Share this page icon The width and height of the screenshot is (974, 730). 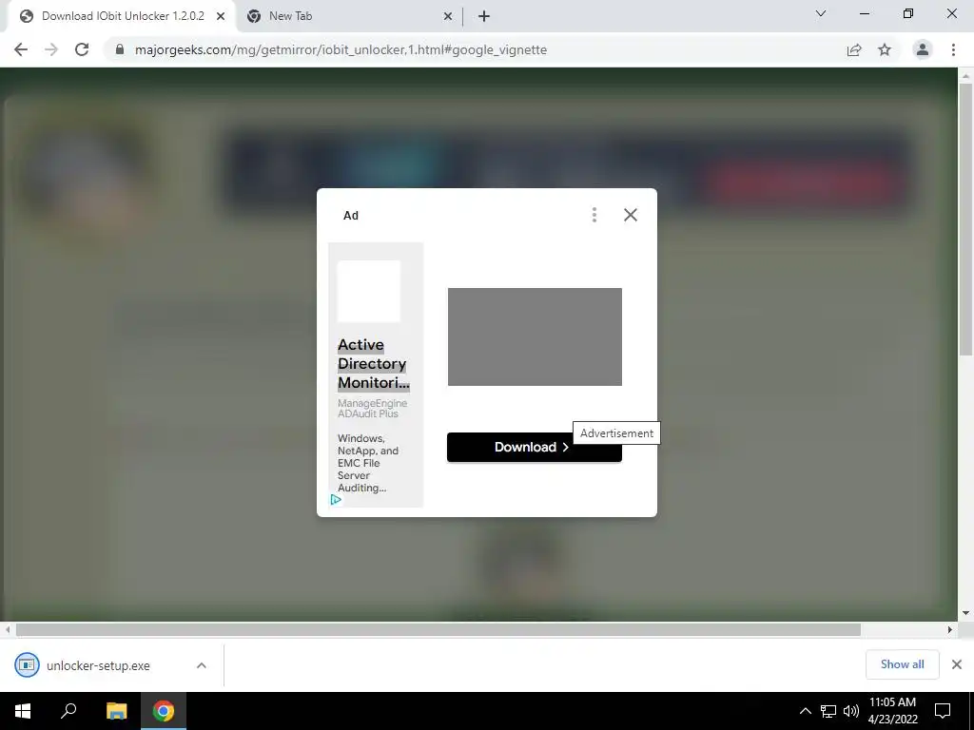tap(854, 49)
